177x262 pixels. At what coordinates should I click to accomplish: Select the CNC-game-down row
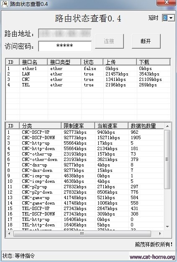click(x=85, y=203)
